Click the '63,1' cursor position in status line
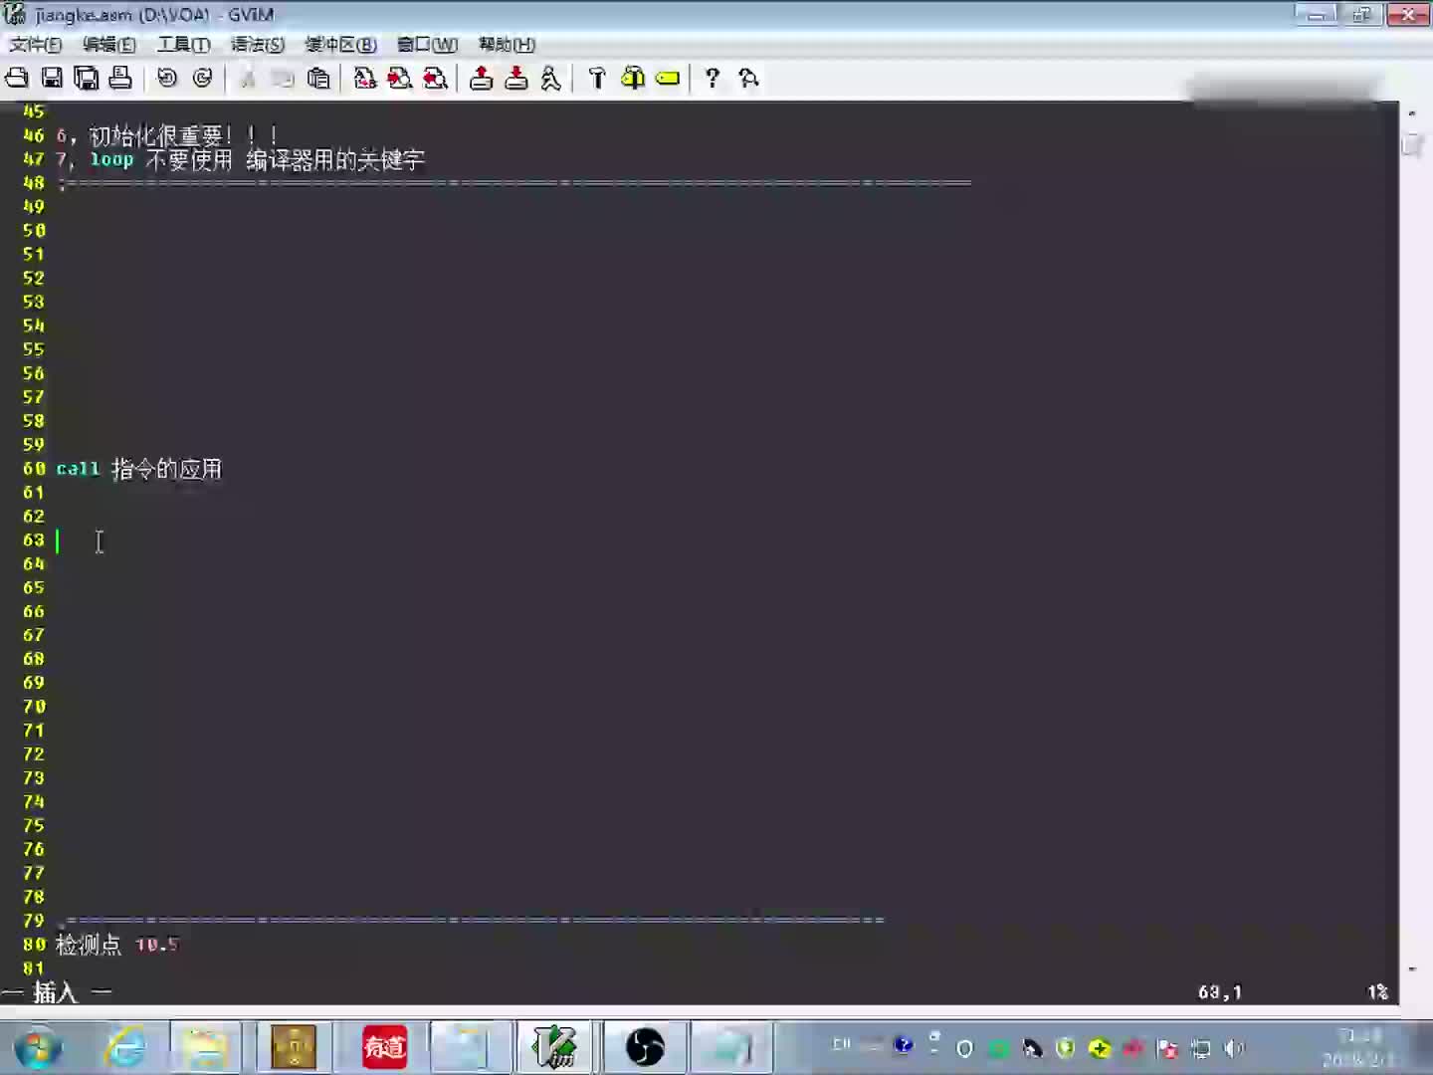 [1220, 992]
